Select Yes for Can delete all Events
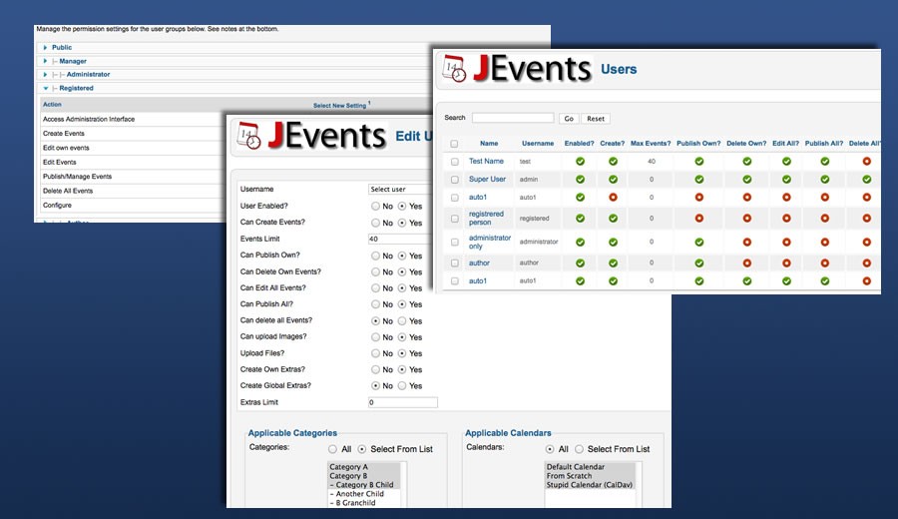This screenshot has width=898, height=519. click(x=402, y=321)
